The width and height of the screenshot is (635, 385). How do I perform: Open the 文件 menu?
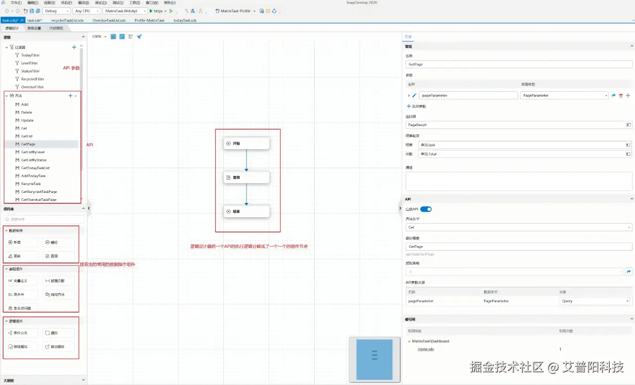(16, 2)
